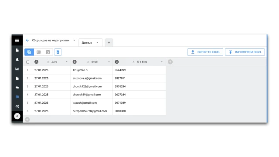Select the ID cell 3544399
The image size is (279, 157).
139,70
